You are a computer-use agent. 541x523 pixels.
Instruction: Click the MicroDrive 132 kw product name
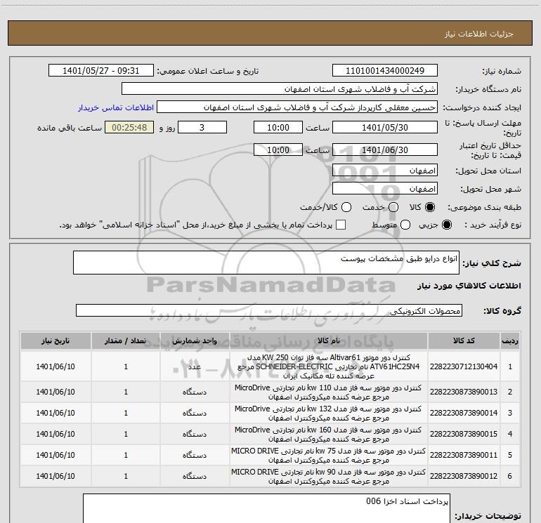click(x=328, y=413)
